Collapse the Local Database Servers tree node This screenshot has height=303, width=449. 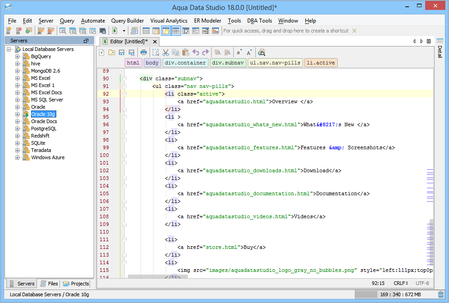[9, 49]
